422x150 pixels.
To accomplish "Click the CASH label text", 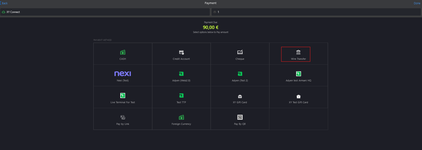I will [x=123, y=59].
